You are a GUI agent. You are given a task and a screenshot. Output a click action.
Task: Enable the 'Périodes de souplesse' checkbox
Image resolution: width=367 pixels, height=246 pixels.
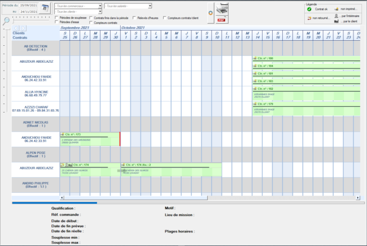[x=56, y=18]
